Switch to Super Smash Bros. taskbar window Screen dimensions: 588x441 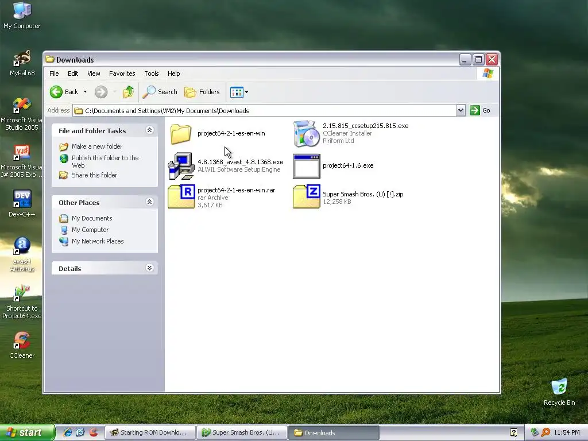click(242, 433)
